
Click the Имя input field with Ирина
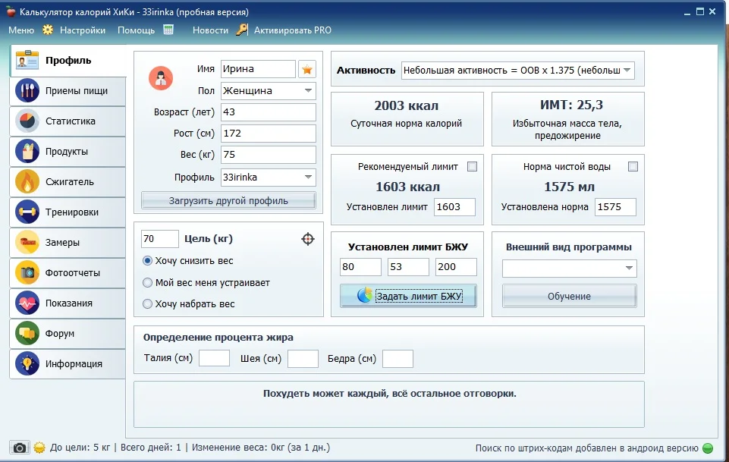(x=258, y=69)
